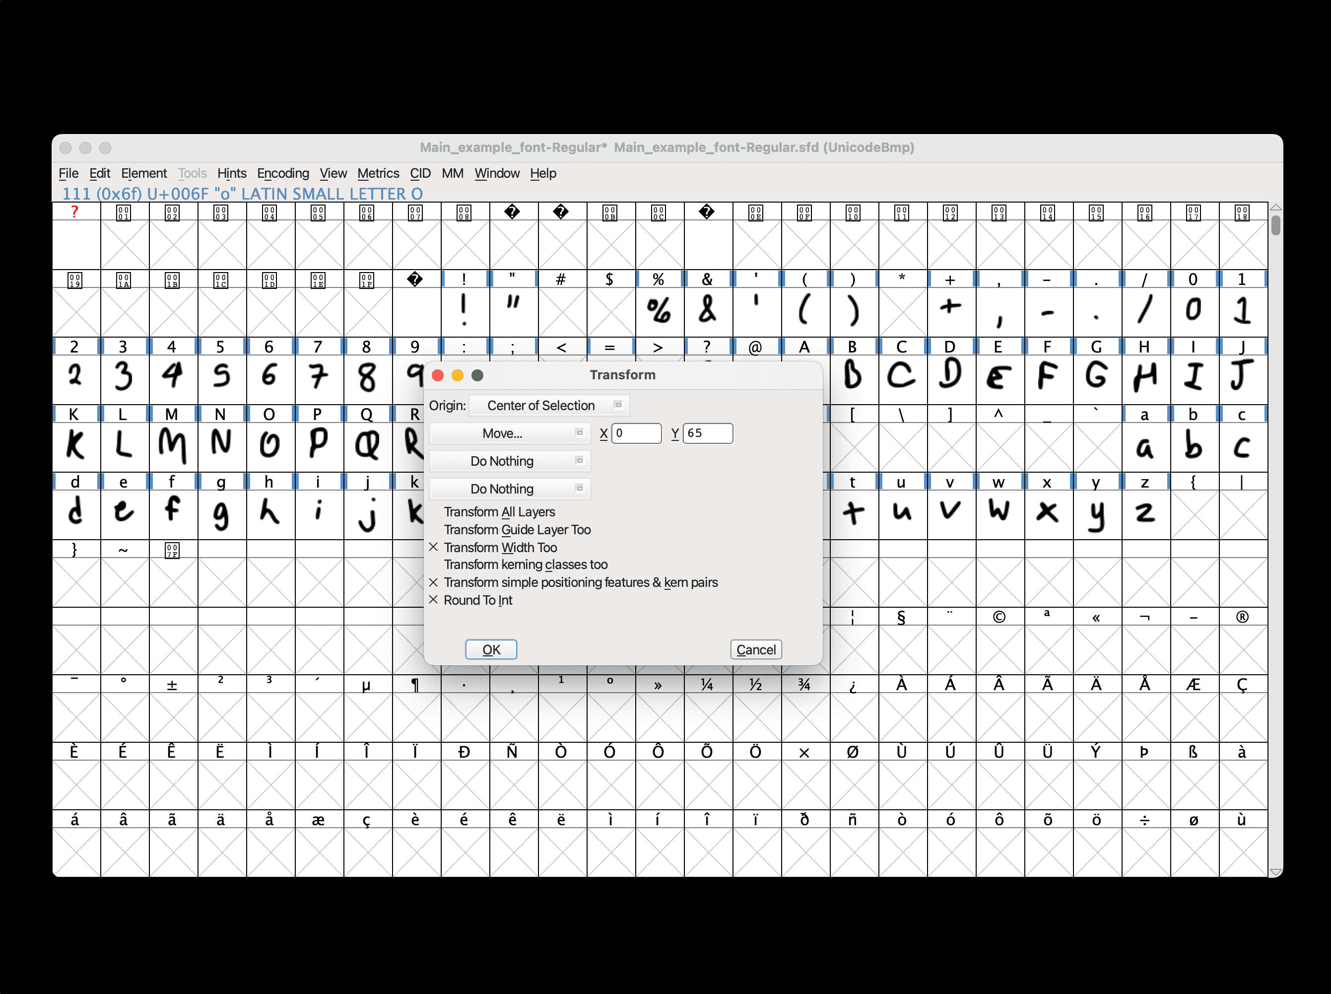This screenshot has height=994, width=1331.
Task: Click the scrollbar up arrow
Action: 1276,208
